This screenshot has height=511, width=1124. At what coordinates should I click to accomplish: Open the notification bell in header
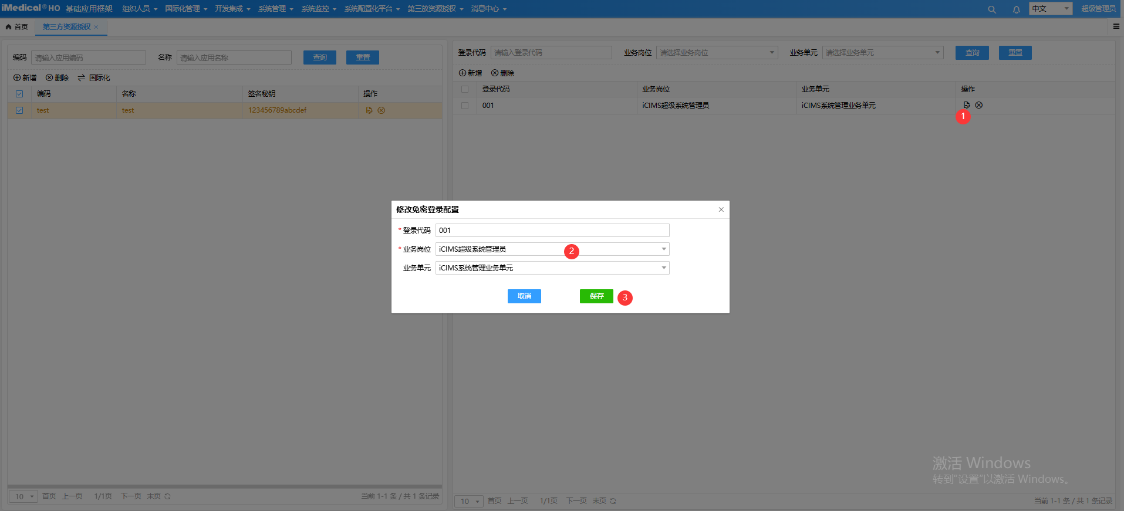click(x=1017, y=9)
